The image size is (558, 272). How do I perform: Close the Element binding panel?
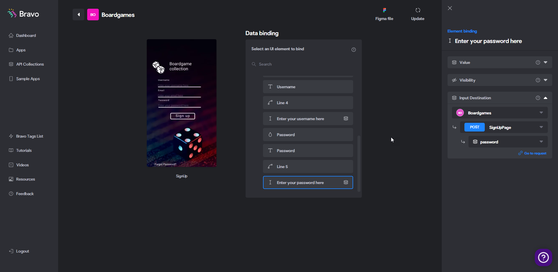pos(450,8)
